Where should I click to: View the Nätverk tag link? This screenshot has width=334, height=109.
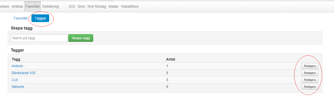pyautogui.click(x=18, y=87)
